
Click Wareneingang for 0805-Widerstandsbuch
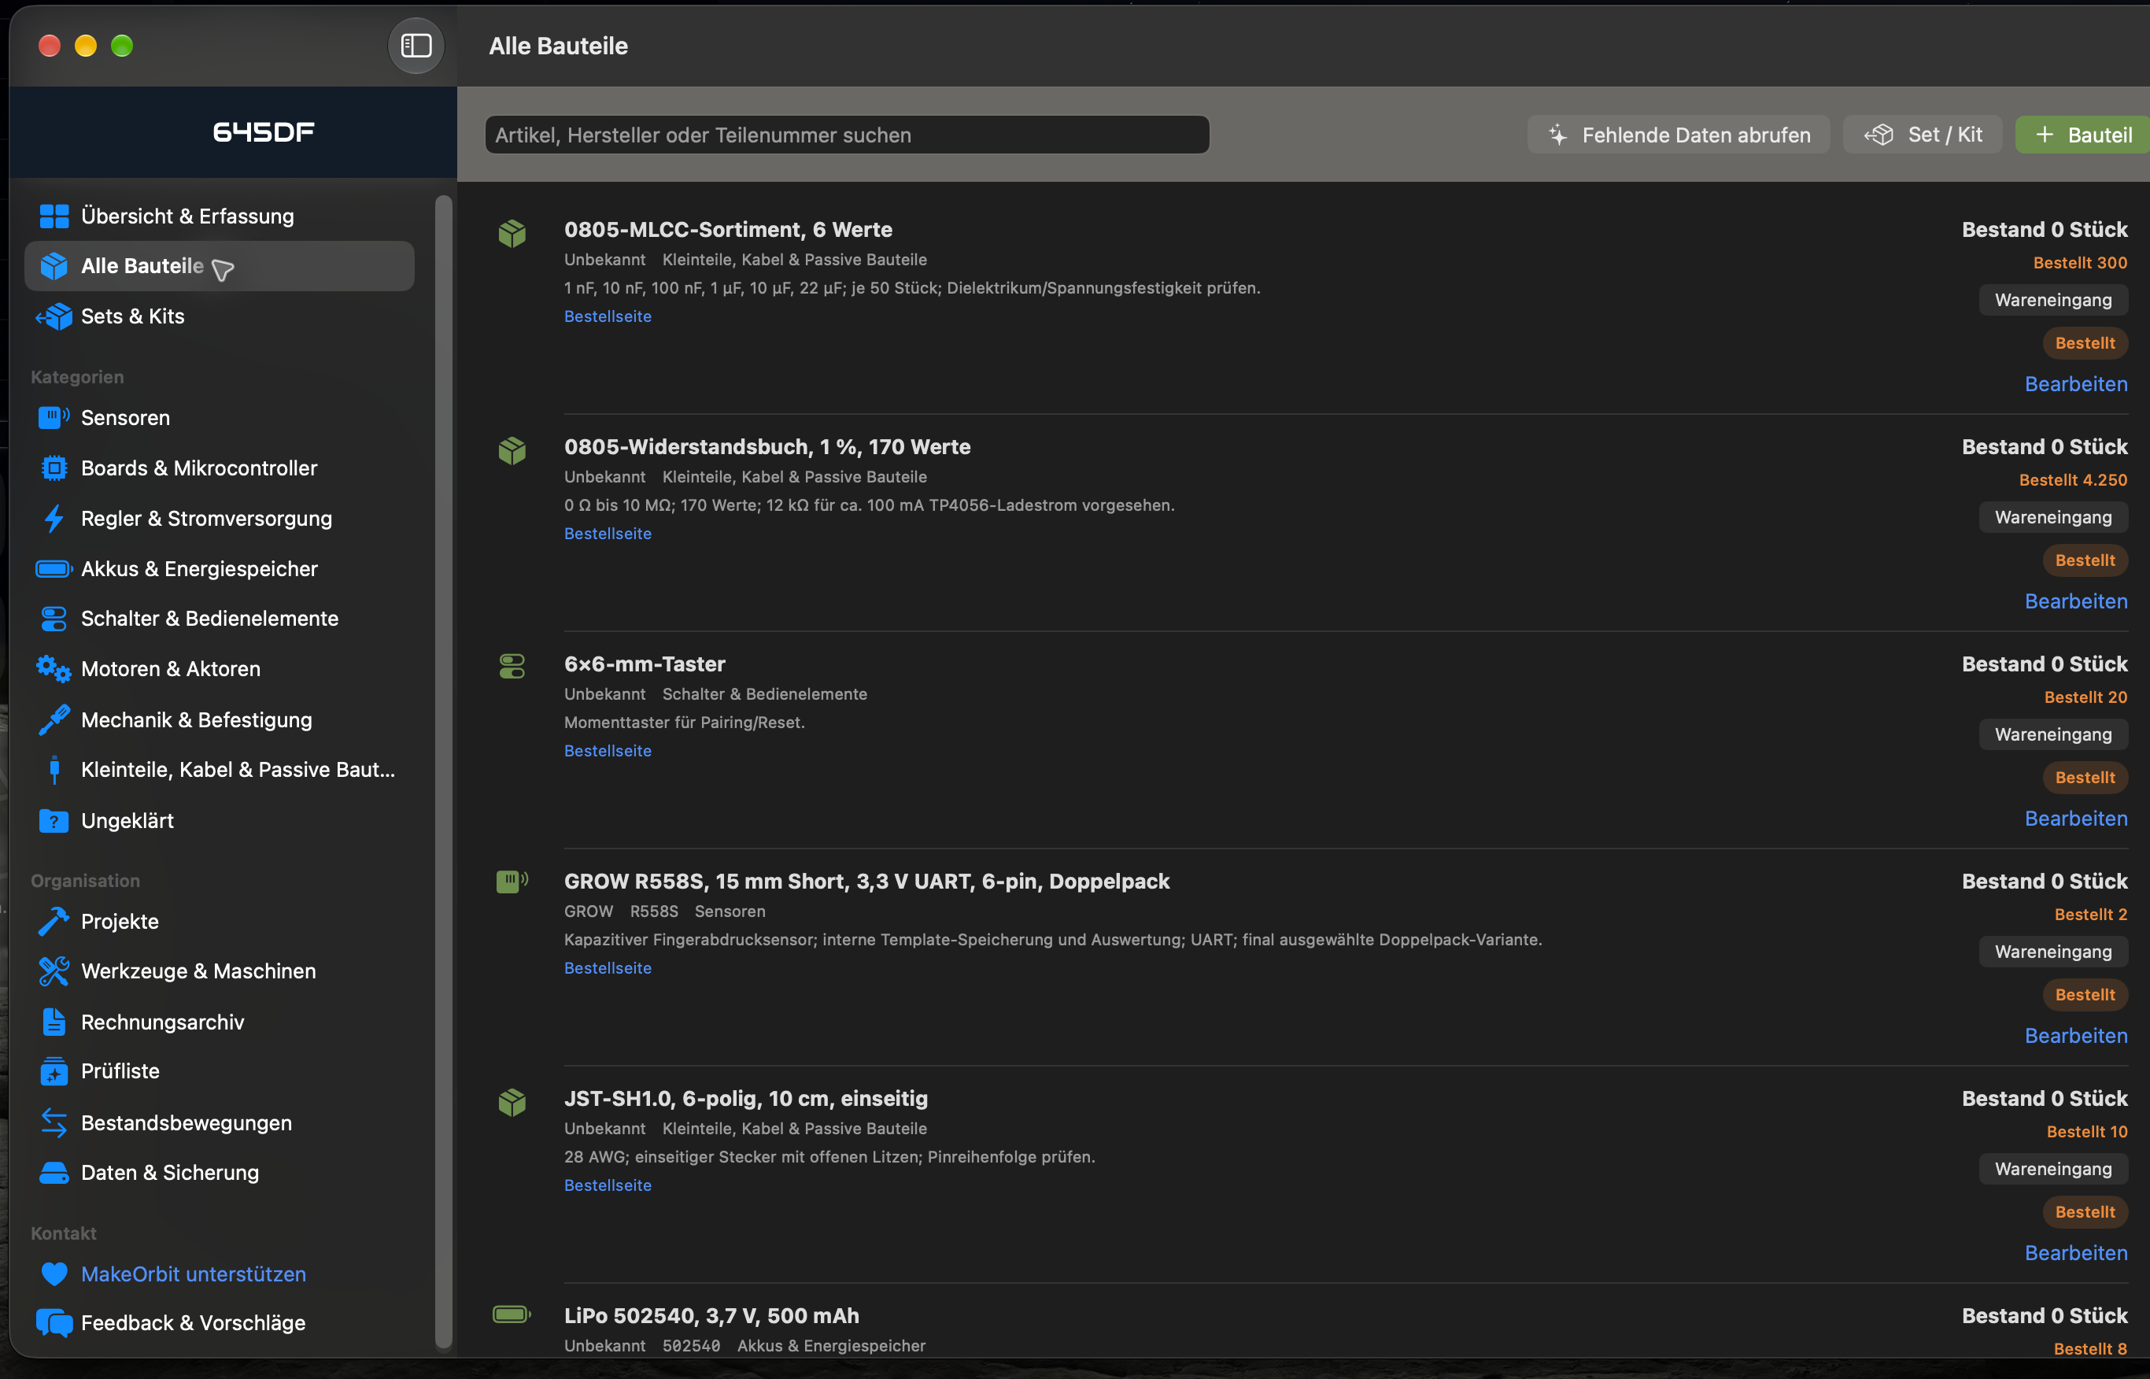coord(2053,518)
